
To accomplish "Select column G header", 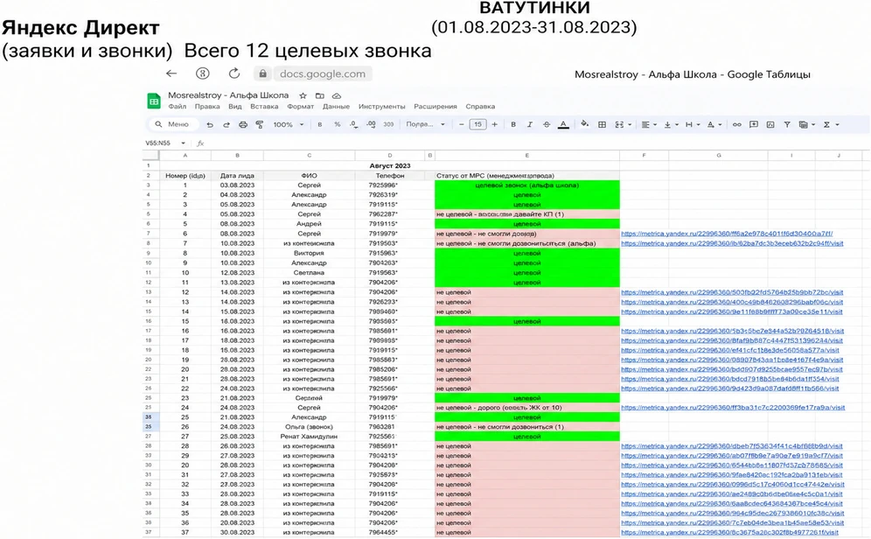I will 718,156.
